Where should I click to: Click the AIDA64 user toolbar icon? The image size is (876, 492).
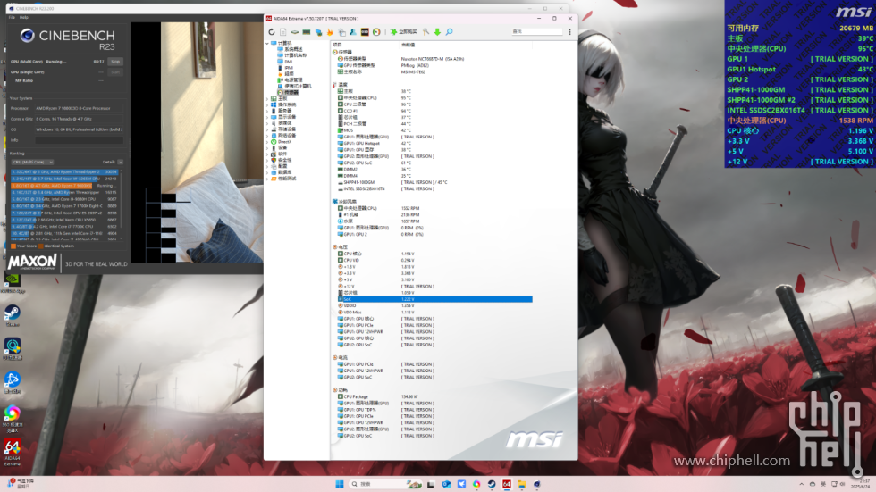tap(353, 32)
